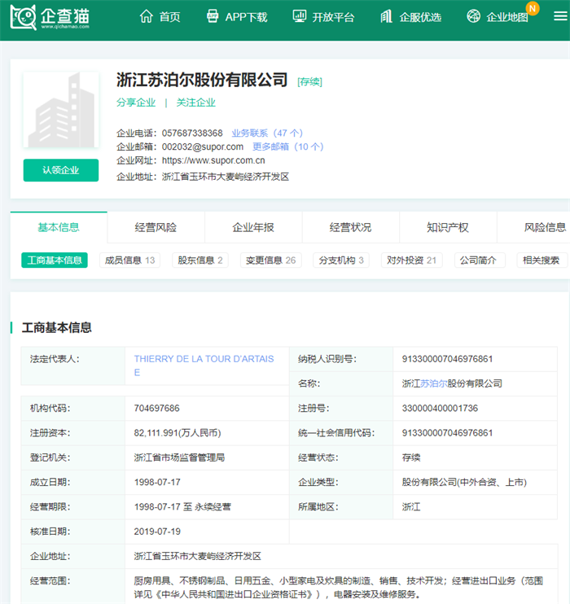Click the orange N badge
Image resolution: width=570 pixels, height=604 pixels.
coord(533,8)
